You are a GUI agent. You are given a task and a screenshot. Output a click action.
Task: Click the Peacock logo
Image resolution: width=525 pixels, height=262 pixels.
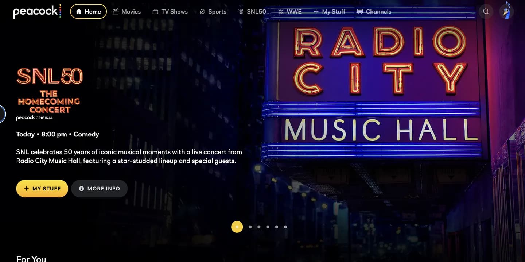(37, 11)
